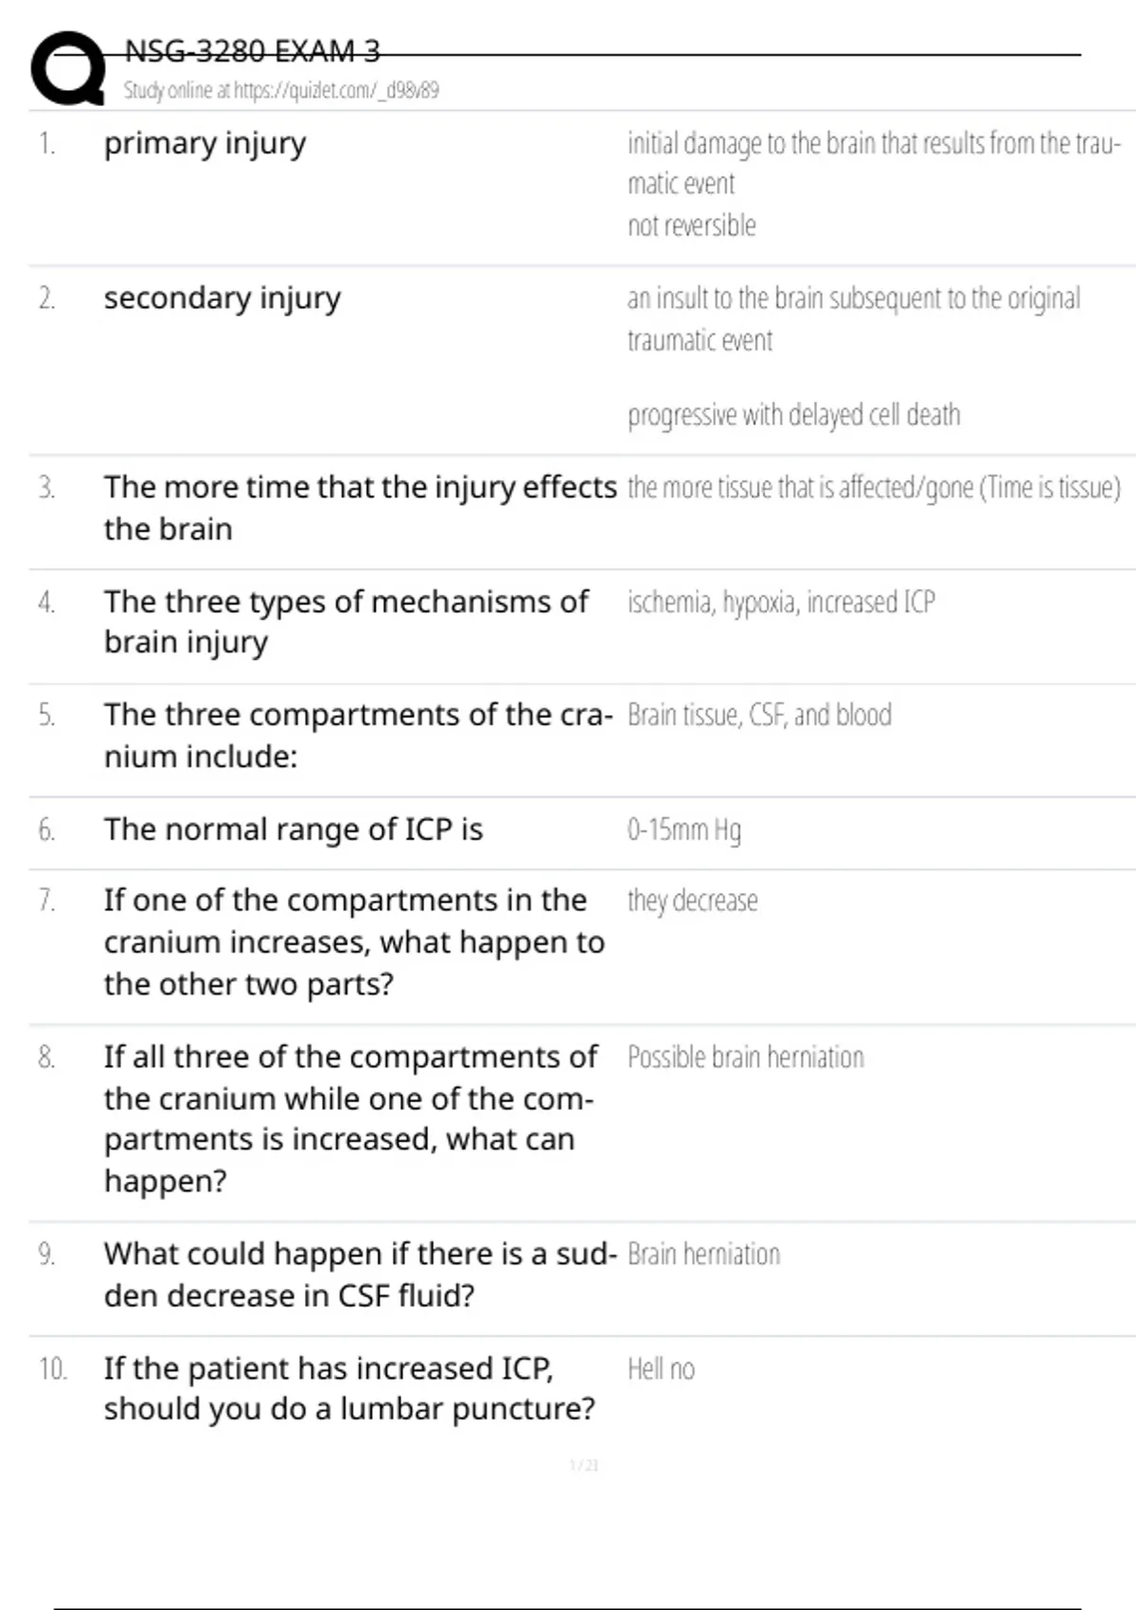Click item number 10 label
The height and width of the screenshot is (1610, 1136).
click(53, 1368)
